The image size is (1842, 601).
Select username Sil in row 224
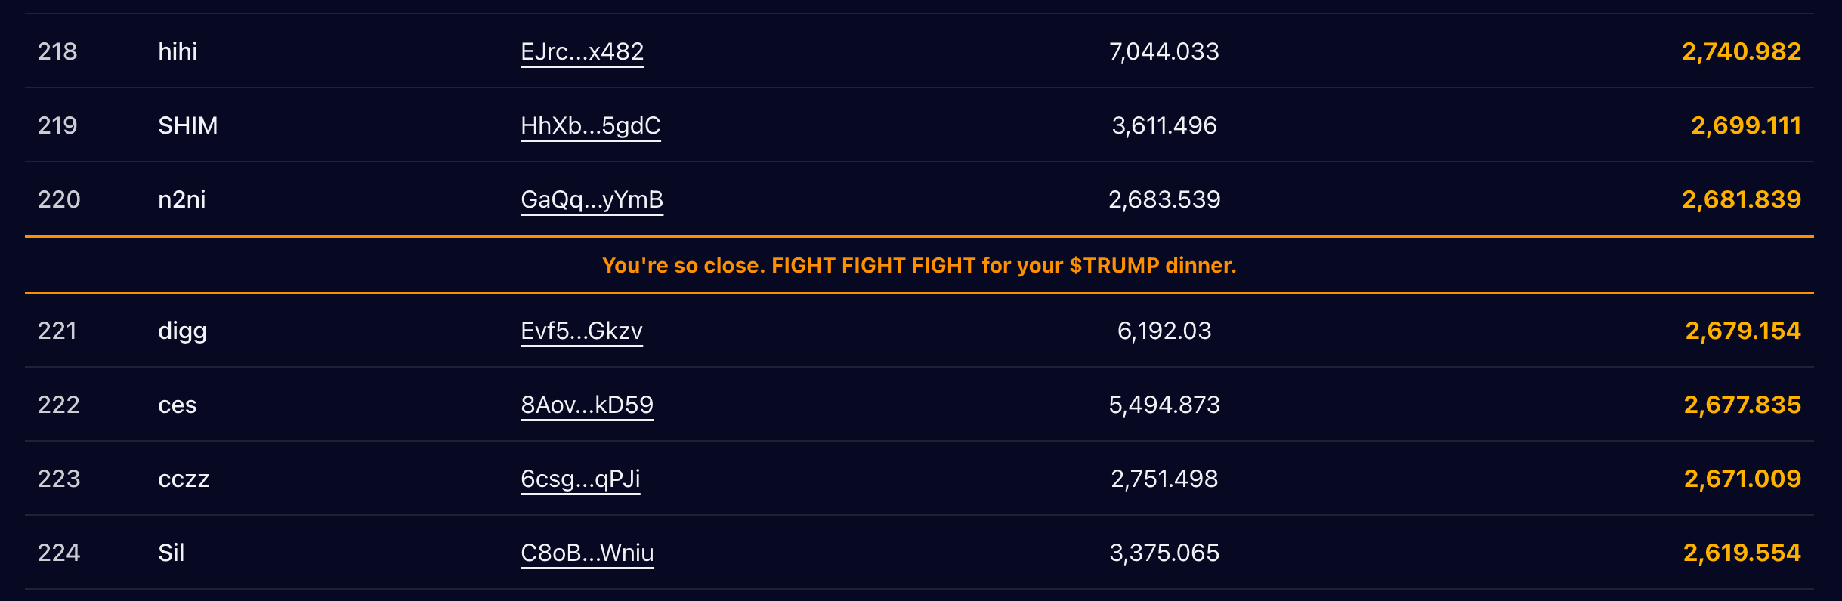click(x=171, y=553)
